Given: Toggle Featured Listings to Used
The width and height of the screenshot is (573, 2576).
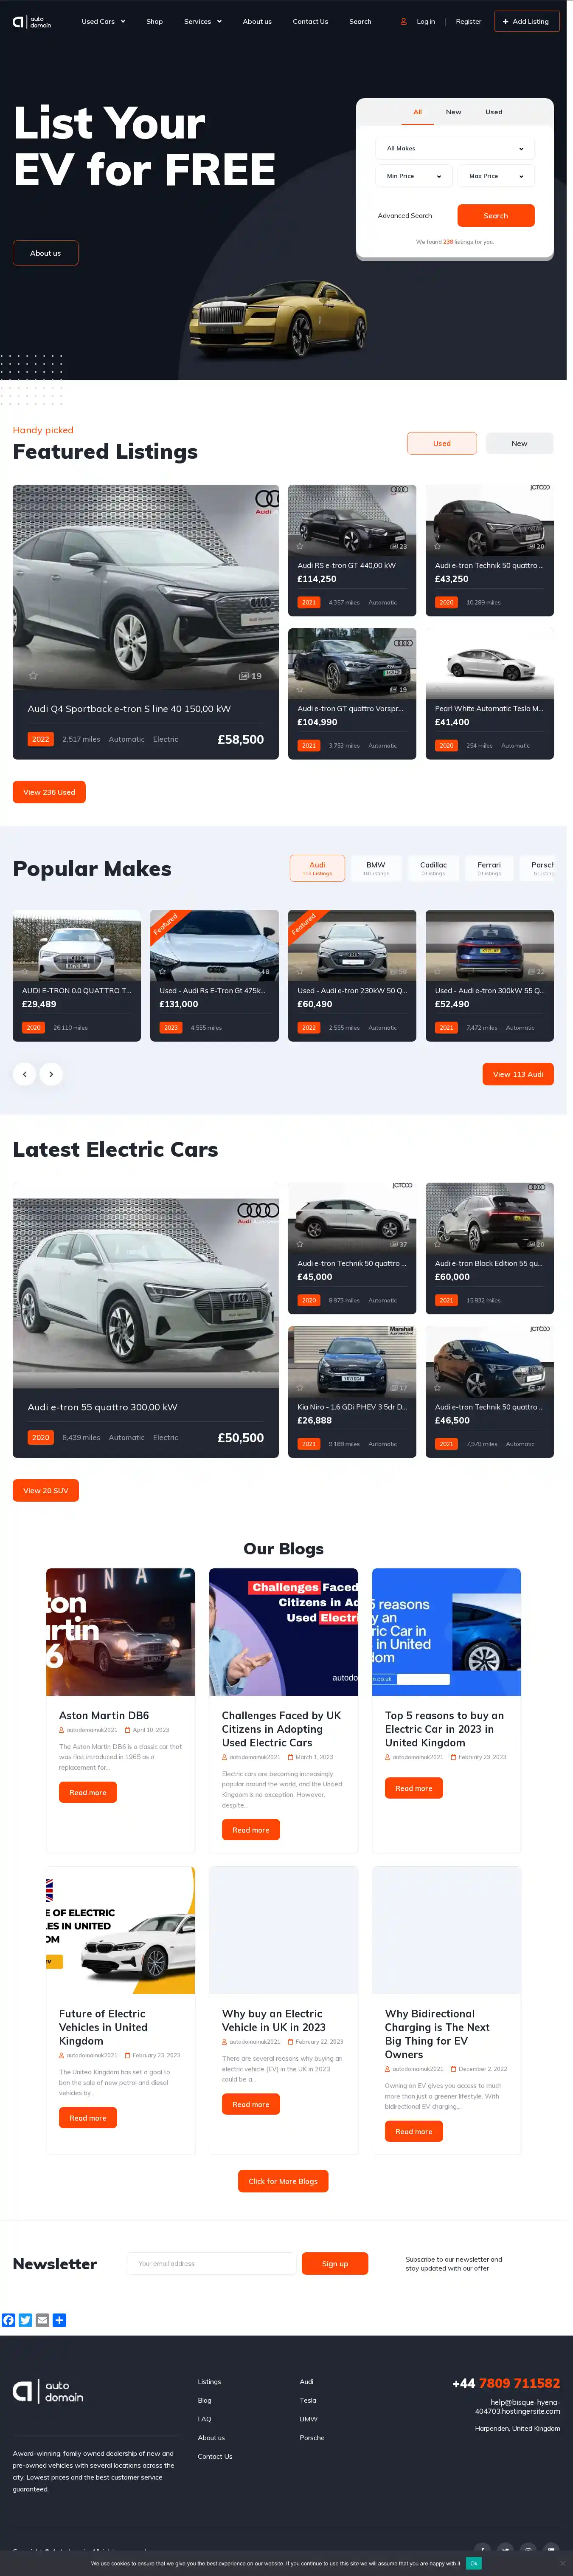Looking at the screenshot, I should point(442,443).
